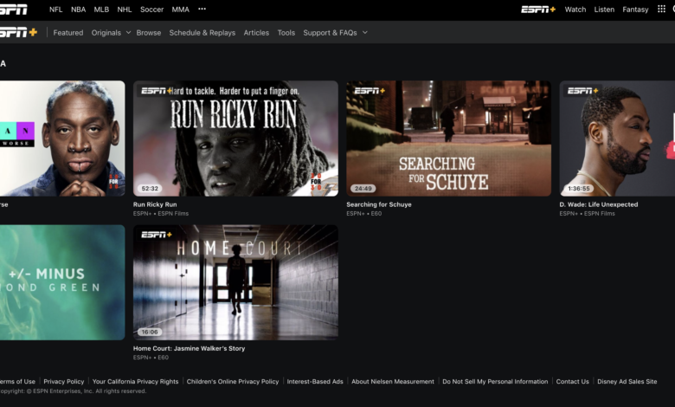Click the ESPN+ logo in the sub-navigation
The image size is (675, 407).
pos(18,32)
